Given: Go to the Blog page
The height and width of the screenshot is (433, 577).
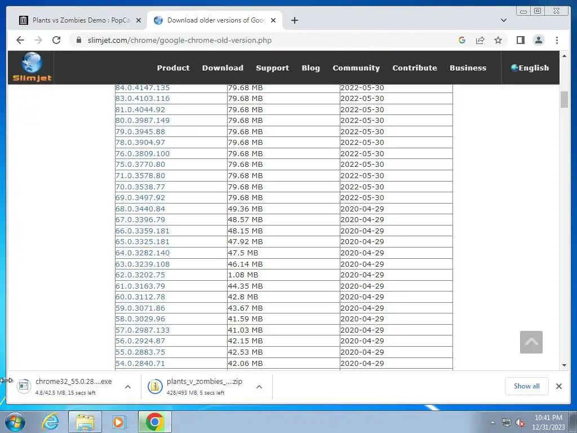Looking at the screenshot, I should point(310,68).
